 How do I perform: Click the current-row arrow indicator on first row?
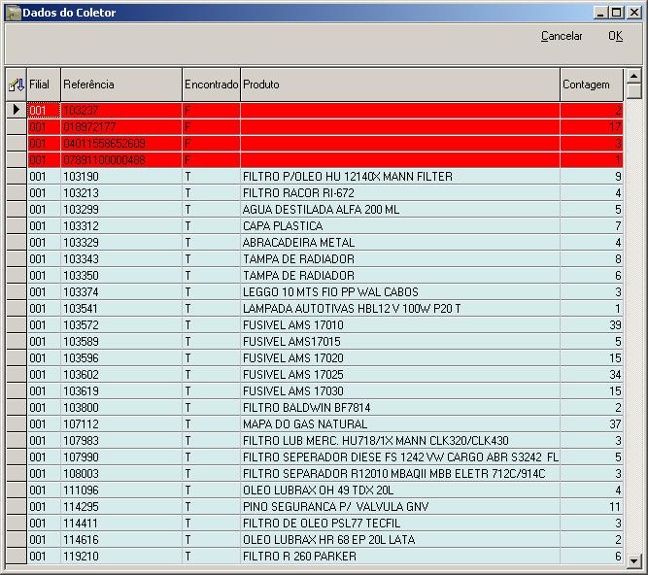[x=16, y=111]
